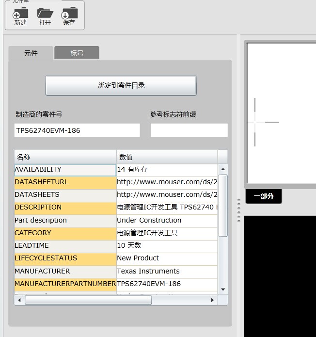Switch to the 元件 tab
316x337 pixels.
[31, 53]
